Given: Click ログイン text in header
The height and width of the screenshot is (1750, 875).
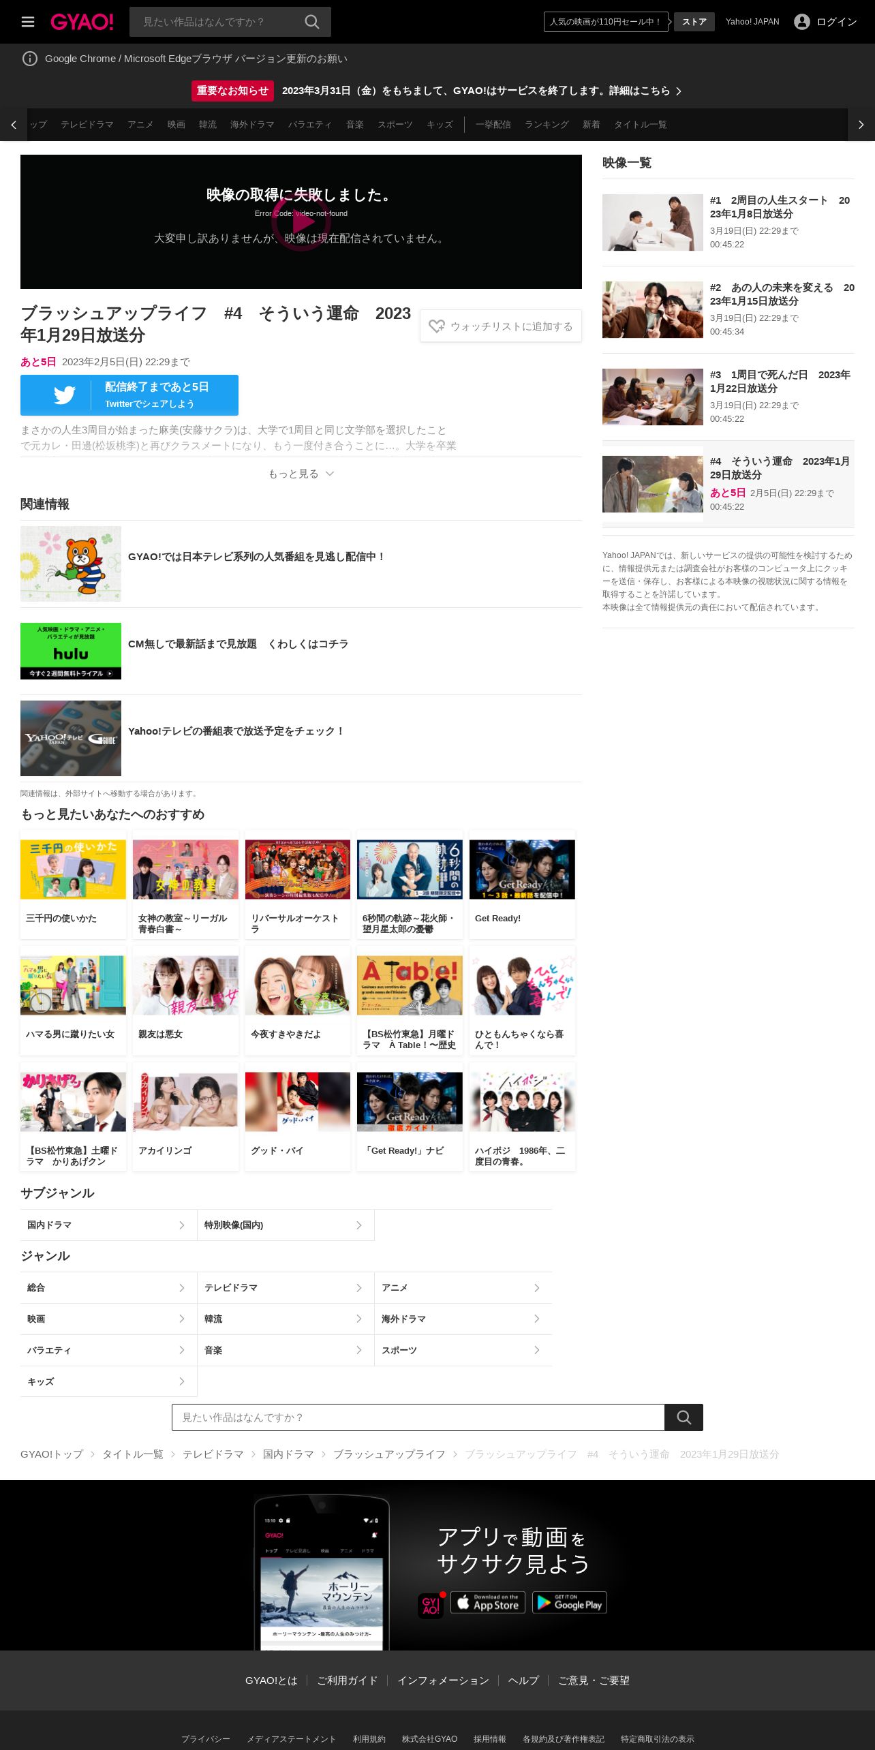Looking at the screenshot, I should point(837,22).
